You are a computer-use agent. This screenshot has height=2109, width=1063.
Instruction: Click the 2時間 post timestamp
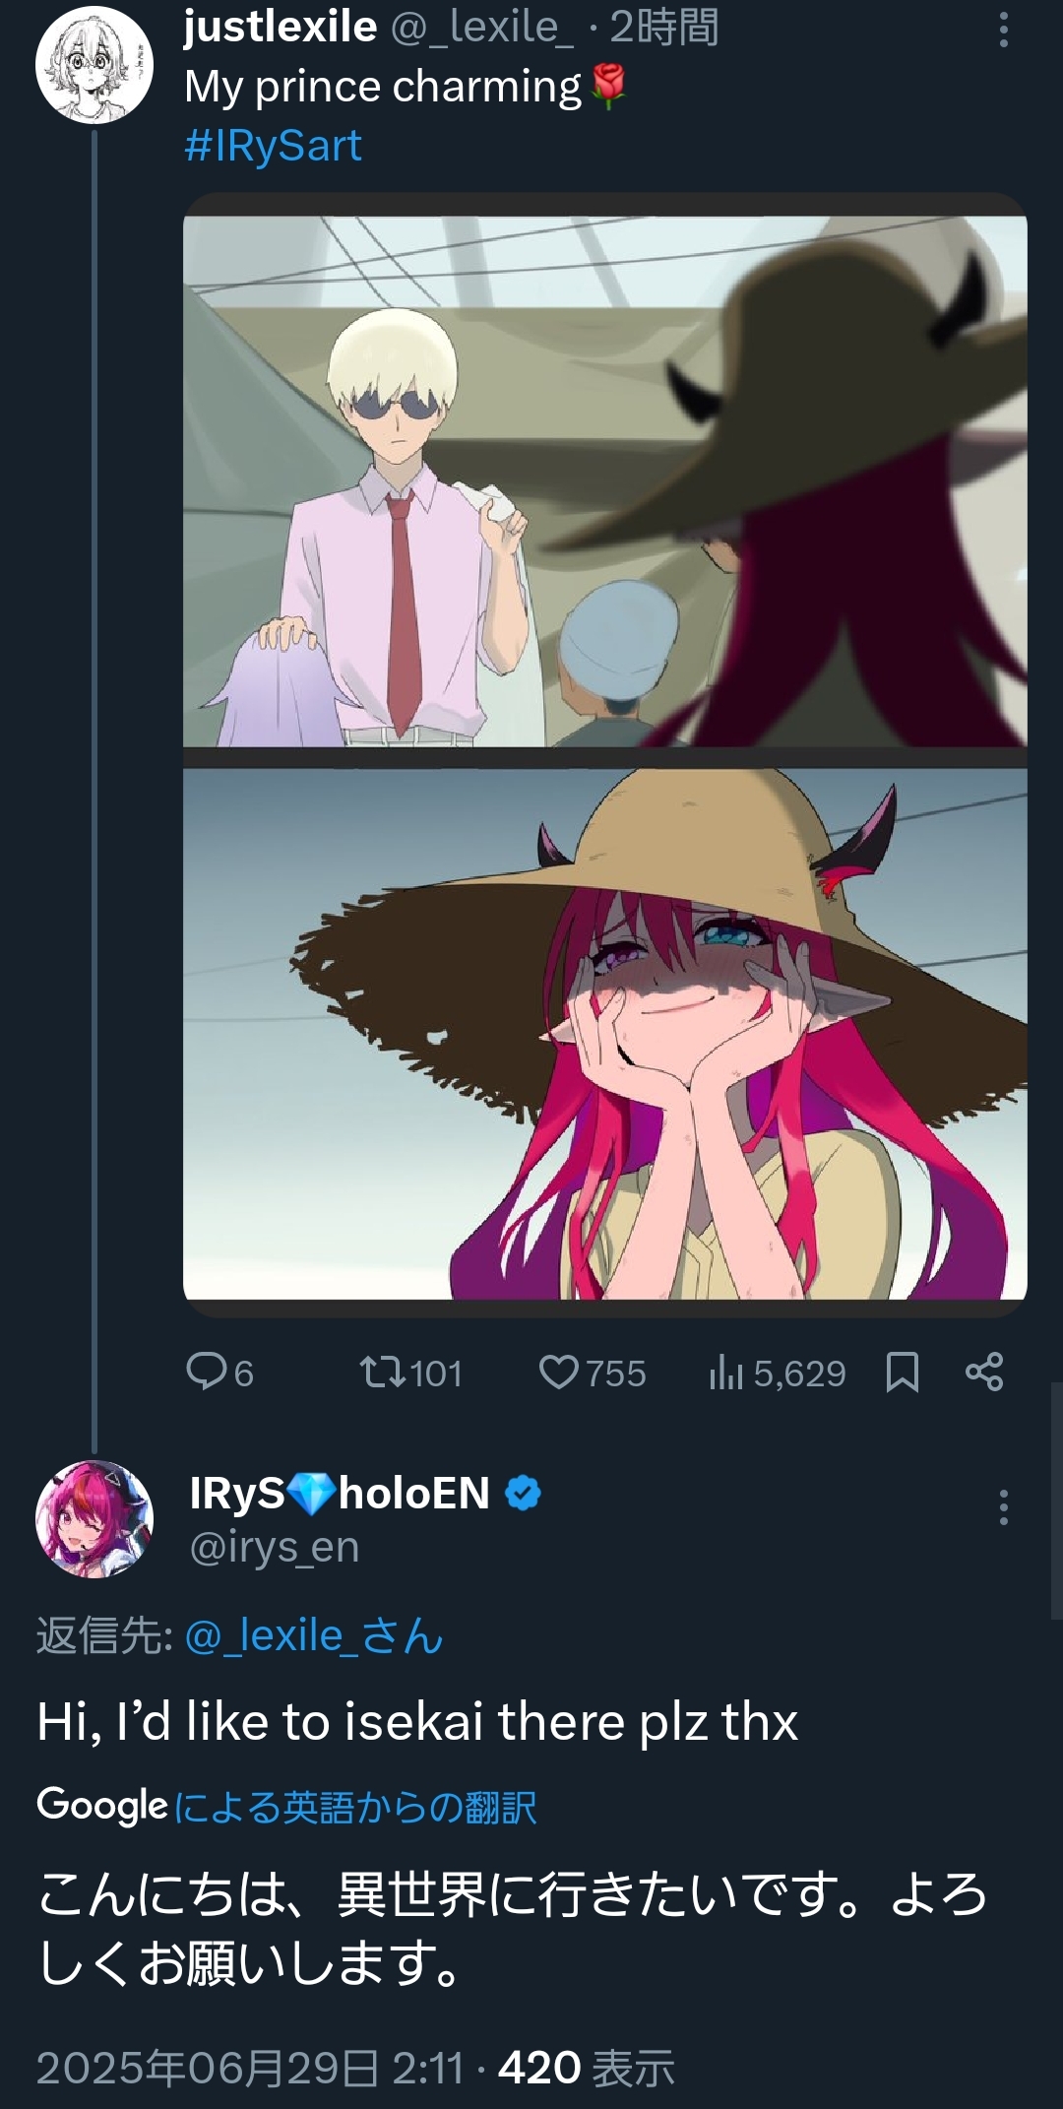[x=664, y=27]
